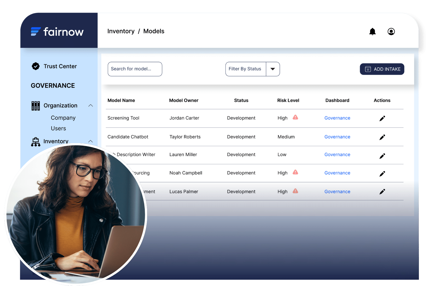Open Governance dashboard for Lauren Miller's model
The height and width of the screenshot is (286, 439).
[337, 155]
